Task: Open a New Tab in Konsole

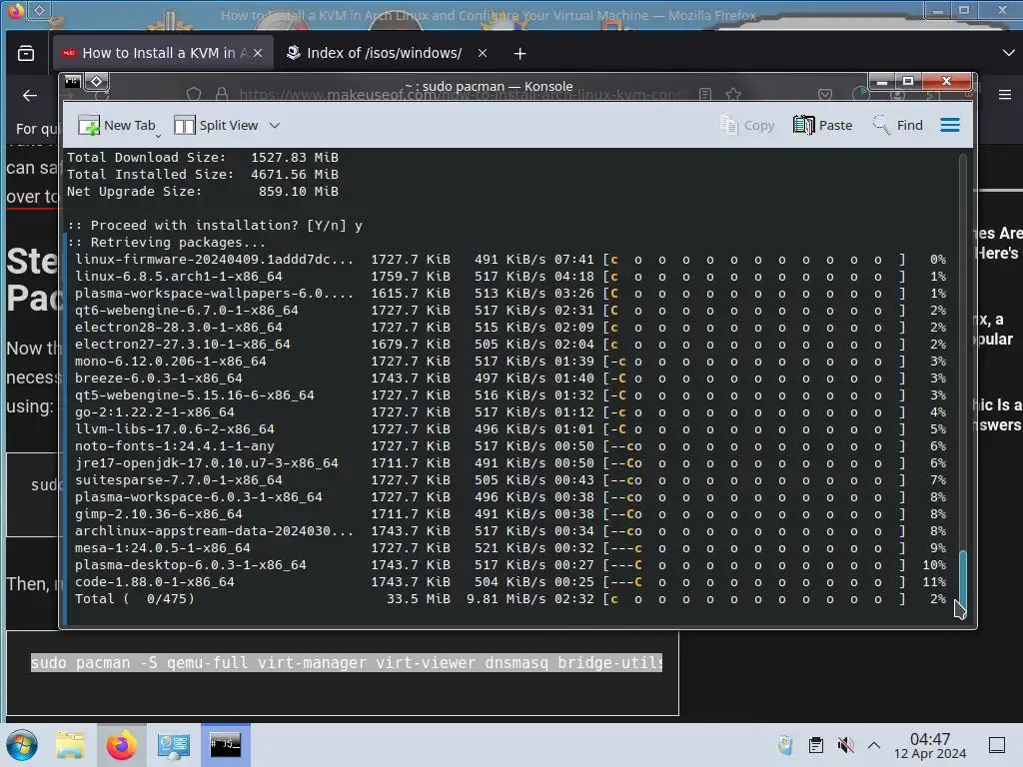Action: [x=116, y=125]
